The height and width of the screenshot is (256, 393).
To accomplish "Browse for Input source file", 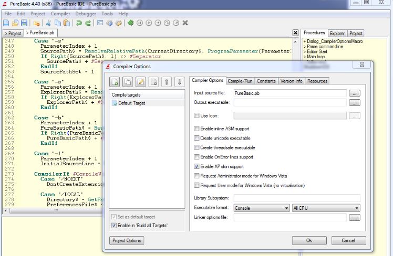I will (x=355, y=93).
